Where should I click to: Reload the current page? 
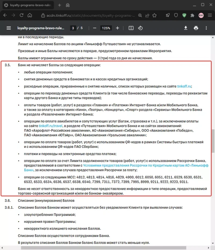click(x=21, y=15)
